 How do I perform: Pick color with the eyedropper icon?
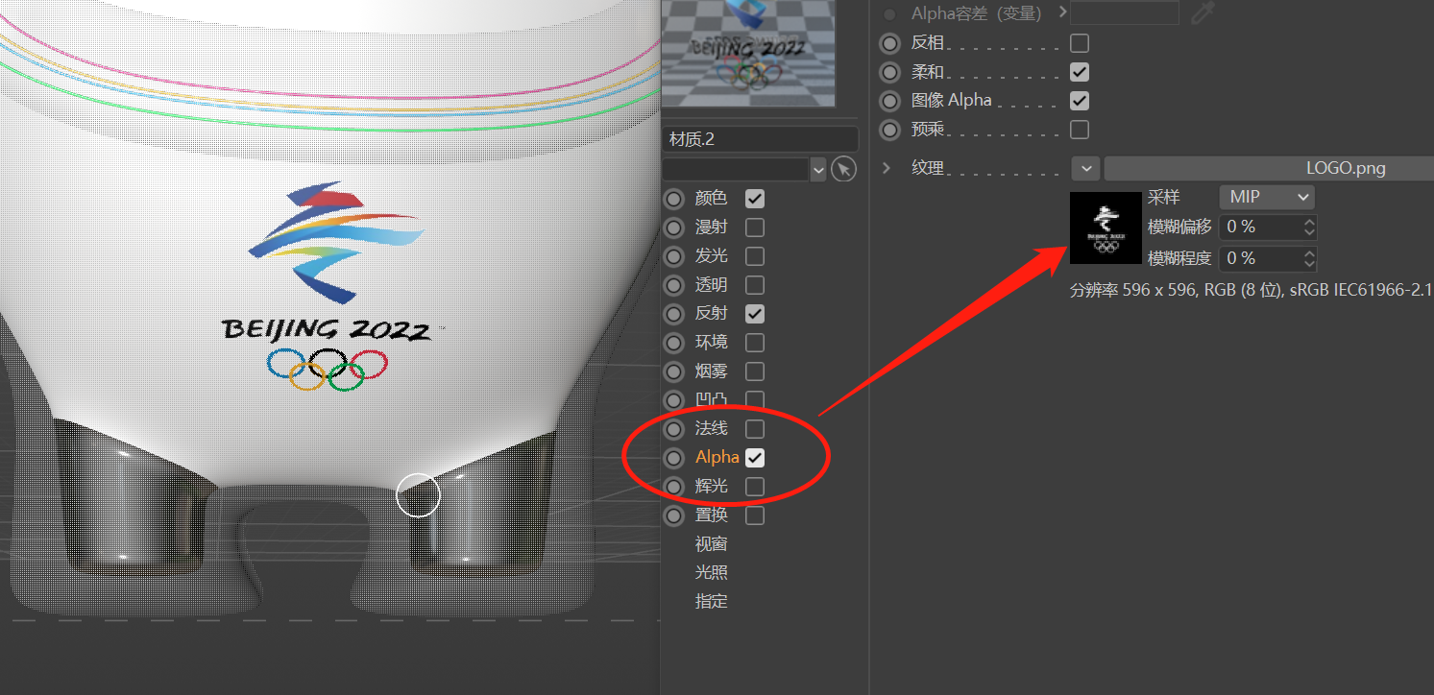click(1201, 12)
